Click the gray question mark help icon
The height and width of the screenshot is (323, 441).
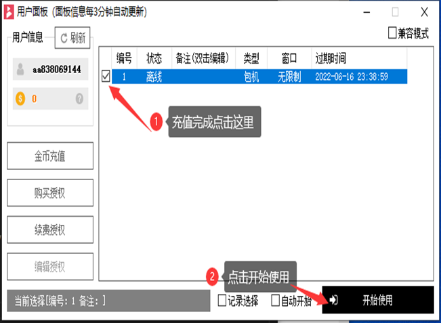[79, 99]
